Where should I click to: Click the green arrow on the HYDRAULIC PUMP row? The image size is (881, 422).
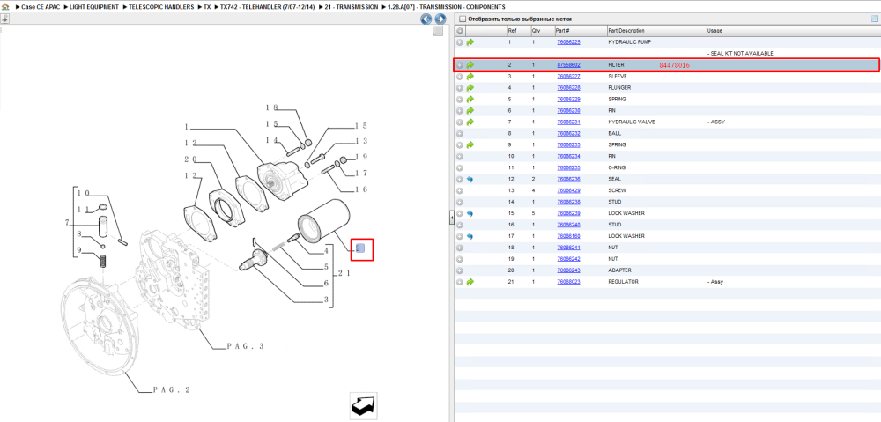470,42
